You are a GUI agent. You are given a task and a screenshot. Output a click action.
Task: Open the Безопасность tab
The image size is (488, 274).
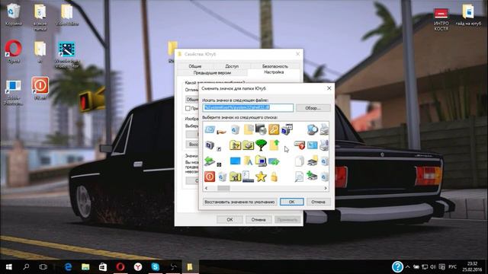[274, 66]
